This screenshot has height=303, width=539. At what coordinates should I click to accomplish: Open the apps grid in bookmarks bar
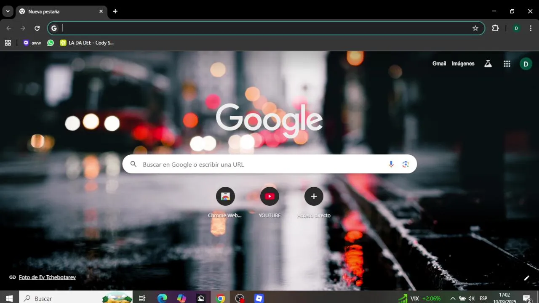[x=8, y=43]
